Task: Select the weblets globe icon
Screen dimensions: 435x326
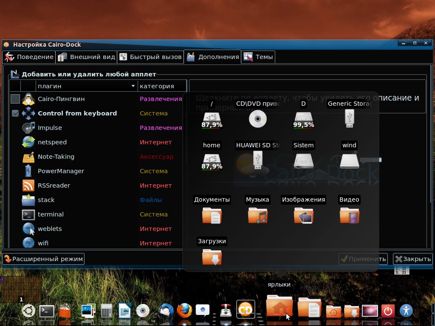Action: (28, 229)
